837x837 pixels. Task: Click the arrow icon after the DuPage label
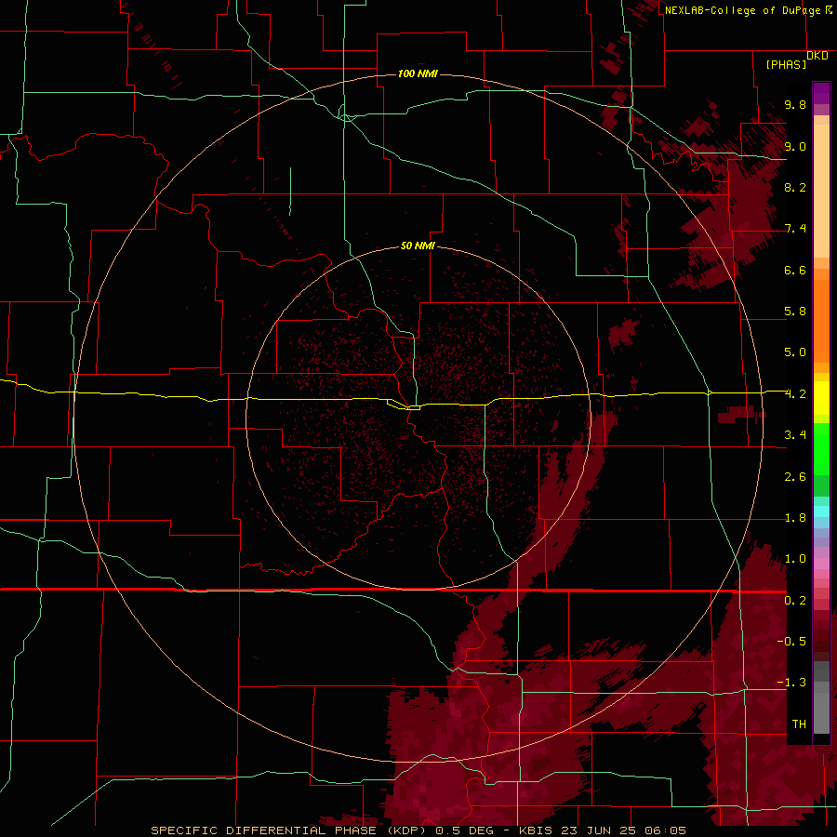coord(828,10)
